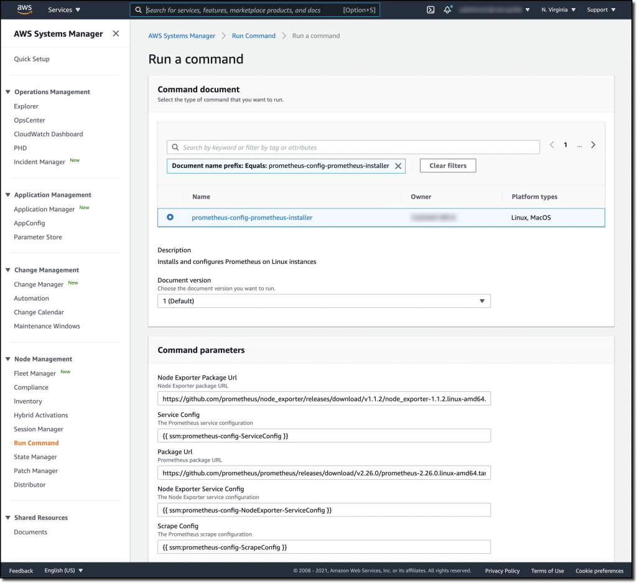Go to previous page of documents
Screen dimensions: 637x583
coord(552,144)
